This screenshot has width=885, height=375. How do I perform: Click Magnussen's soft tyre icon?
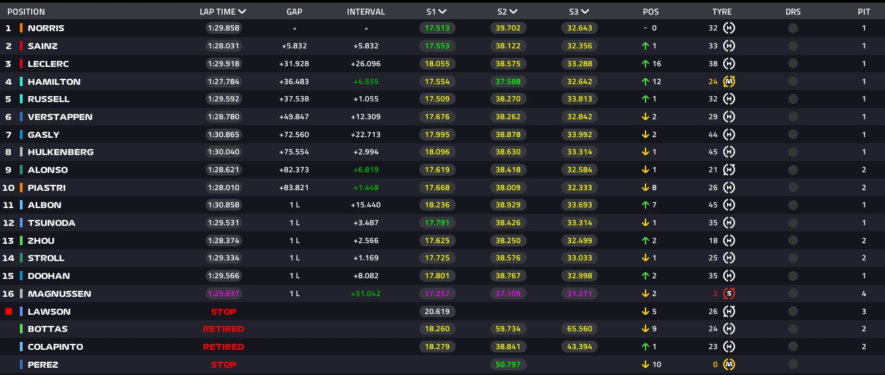click(x=729, y=294)
